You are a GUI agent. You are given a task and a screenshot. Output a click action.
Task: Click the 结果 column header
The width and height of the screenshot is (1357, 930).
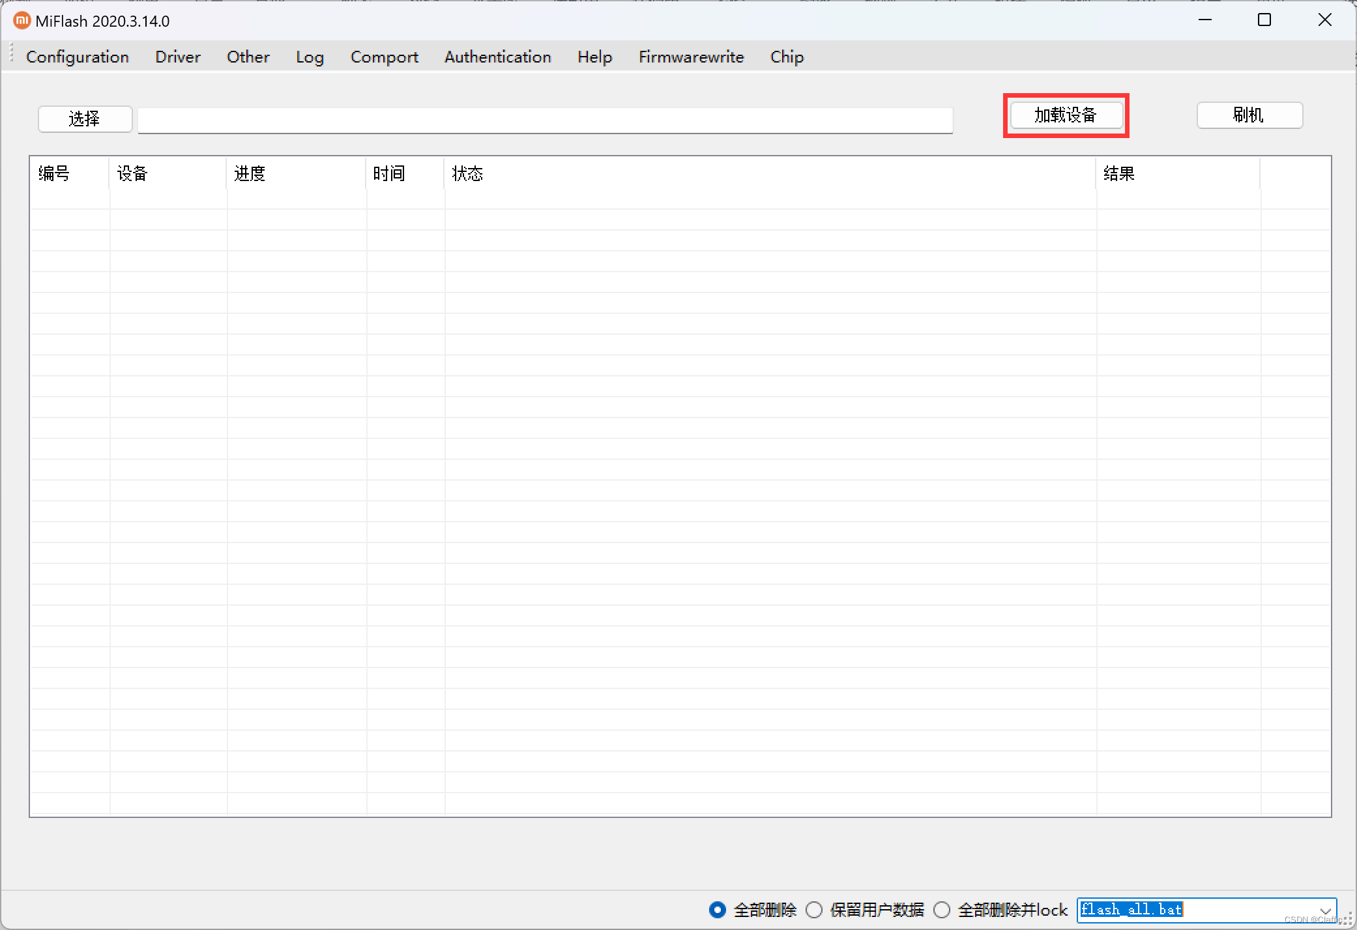1178,173
